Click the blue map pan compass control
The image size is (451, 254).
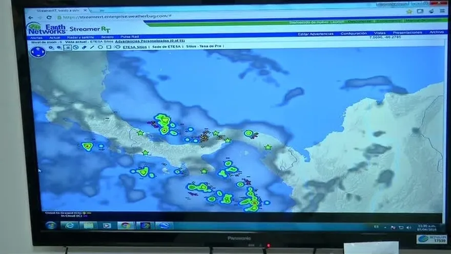[x=38, y=52]
